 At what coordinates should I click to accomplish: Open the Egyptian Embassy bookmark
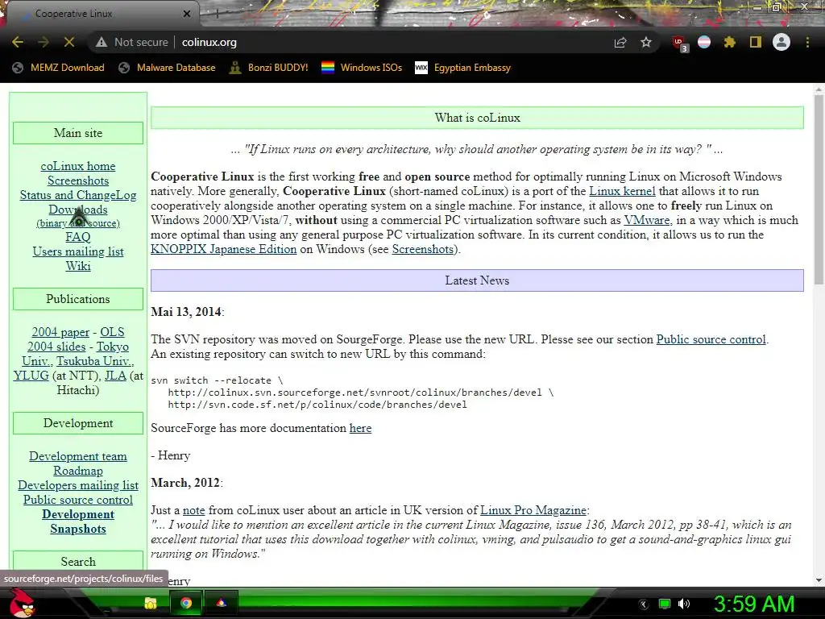463,68
